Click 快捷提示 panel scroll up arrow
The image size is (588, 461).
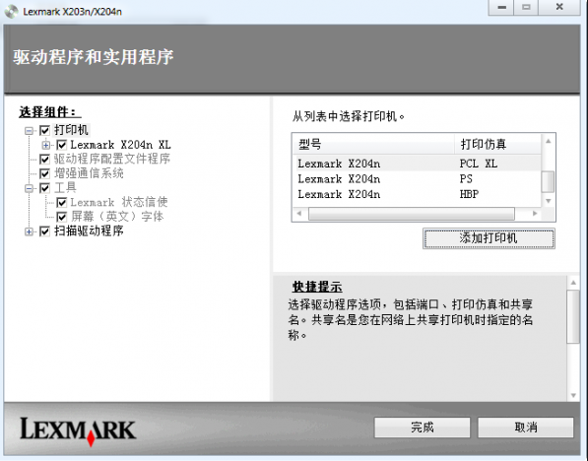point(573,283)
